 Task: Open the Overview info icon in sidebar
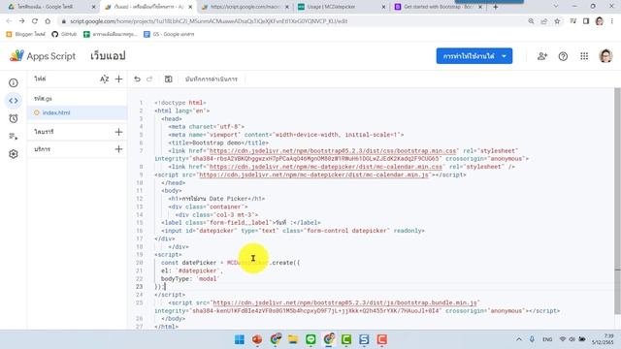(x=14, y=82)
